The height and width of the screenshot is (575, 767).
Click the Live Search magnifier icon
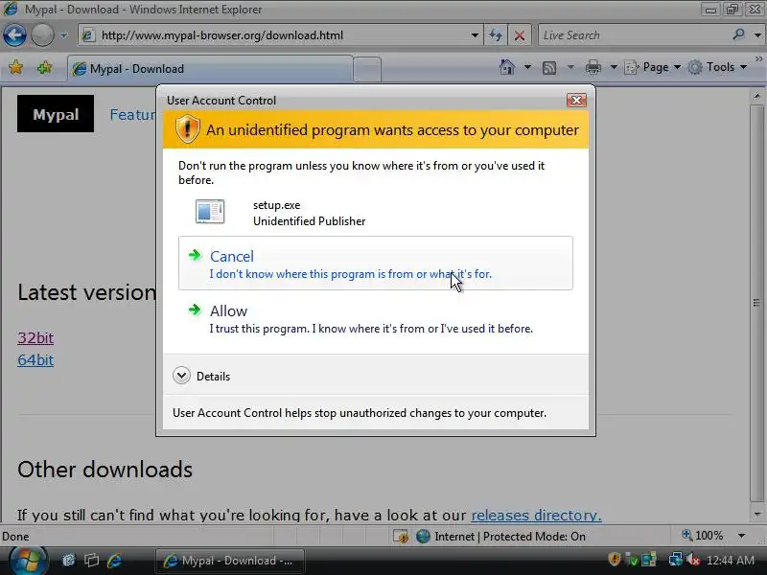pyautogui.click(x=738, y=34)
